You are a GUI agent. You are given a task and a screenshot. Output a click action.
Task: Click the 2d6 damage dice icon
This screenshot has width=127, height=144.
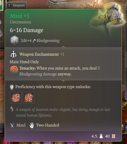tap(14, 40)
